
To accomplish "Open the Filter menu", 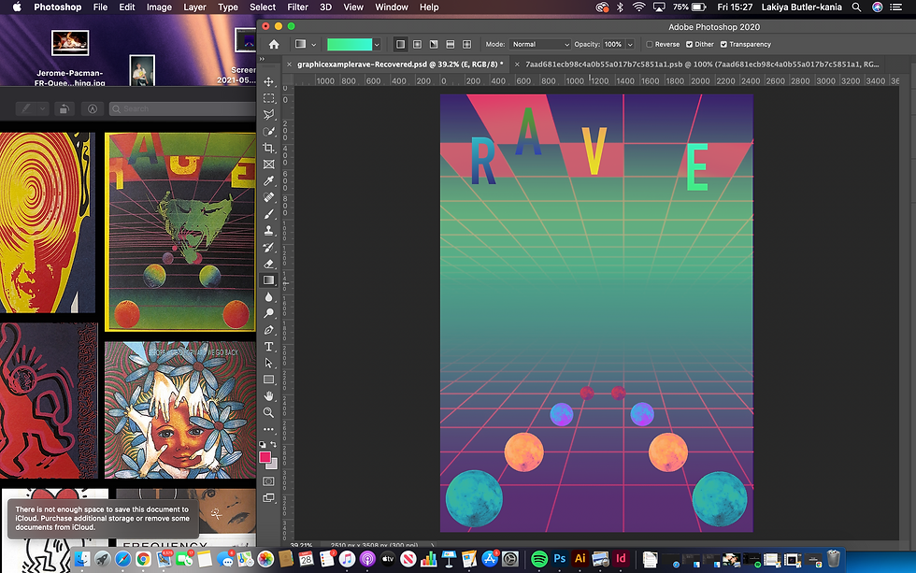I will pos(297,7).
